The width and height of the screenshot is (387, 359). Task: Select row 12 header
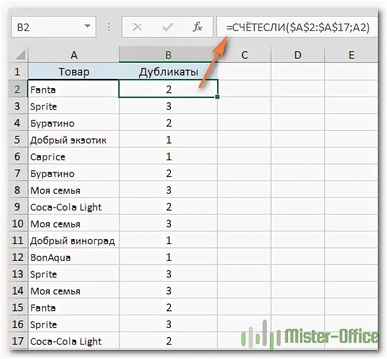pos(18,257)
